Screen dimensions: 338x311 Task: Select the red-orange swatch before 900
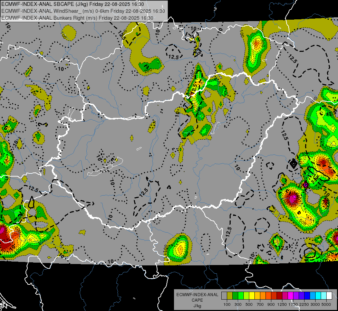[x=268, y=296]
